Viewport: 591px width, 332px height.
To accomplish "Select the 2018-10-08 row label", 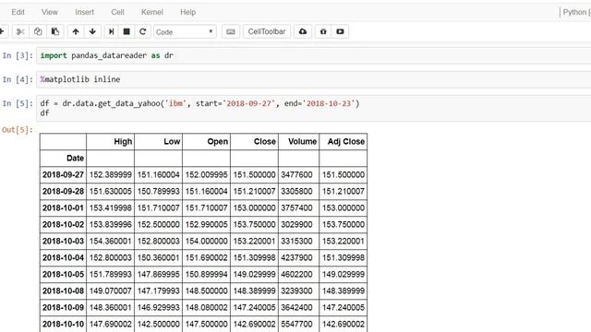I will point(63,290).
